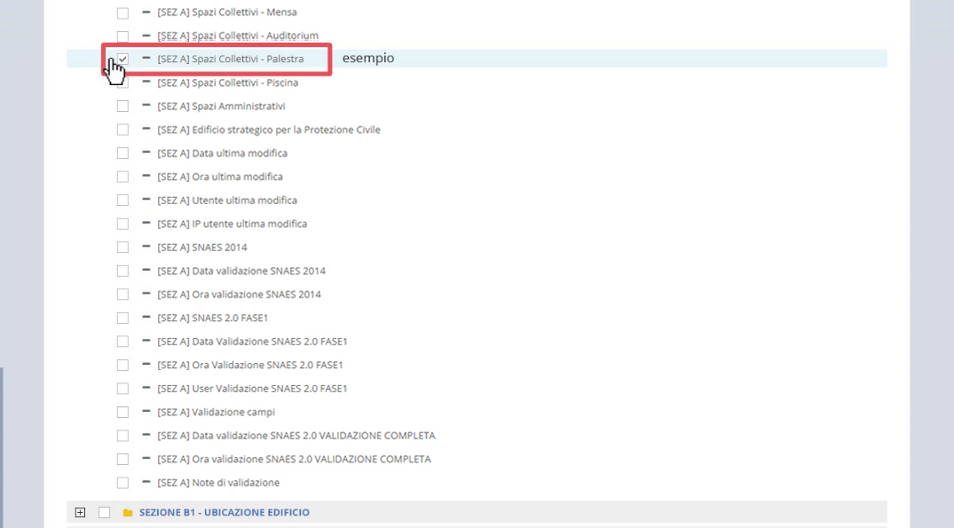Tick the Spazi Amministrativi checkbox

(122, 106)
